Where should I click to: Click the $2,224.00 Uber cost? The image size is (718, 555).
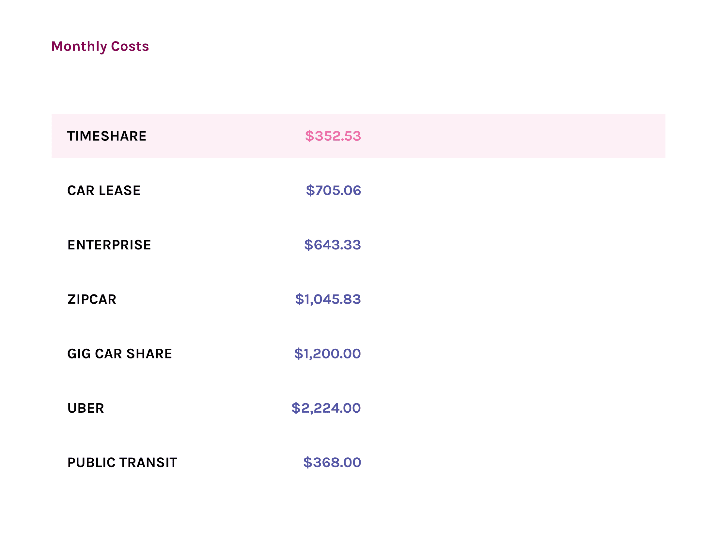point(326,408)
